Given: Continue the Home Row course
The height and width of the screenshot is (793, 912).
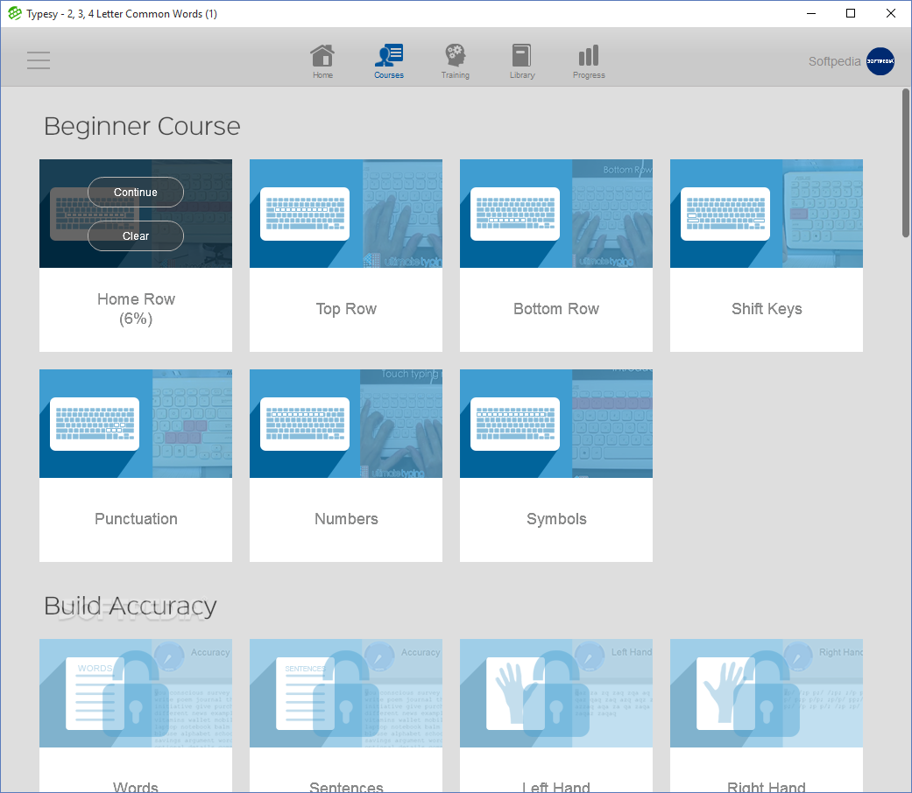Looking at the screenshot, I should (x=136, y=193).
